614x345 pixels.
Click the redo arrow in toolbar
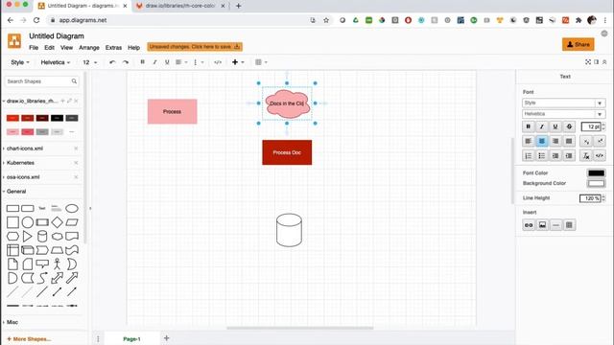(126, 62)
